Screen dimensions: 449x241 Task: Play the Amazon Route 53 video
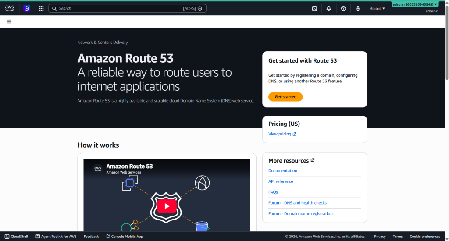point(167,206)
